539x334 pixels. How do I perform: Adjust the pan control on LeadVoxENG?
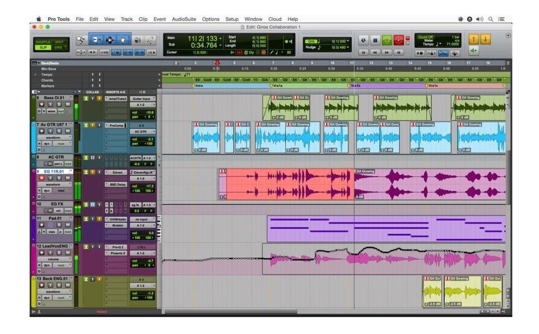click(x=142, y=265)
